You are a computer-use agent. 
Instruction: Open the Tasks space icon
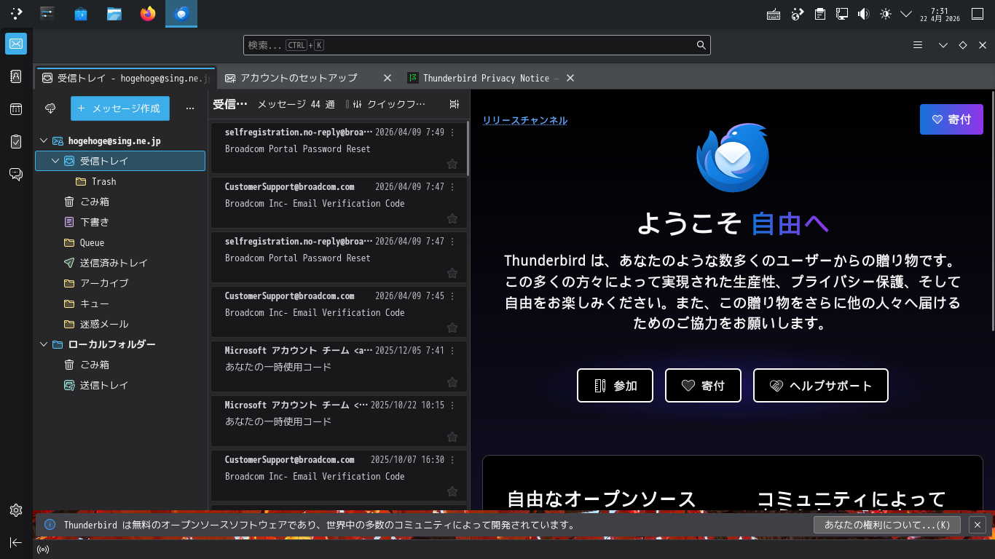pos(16,141)
